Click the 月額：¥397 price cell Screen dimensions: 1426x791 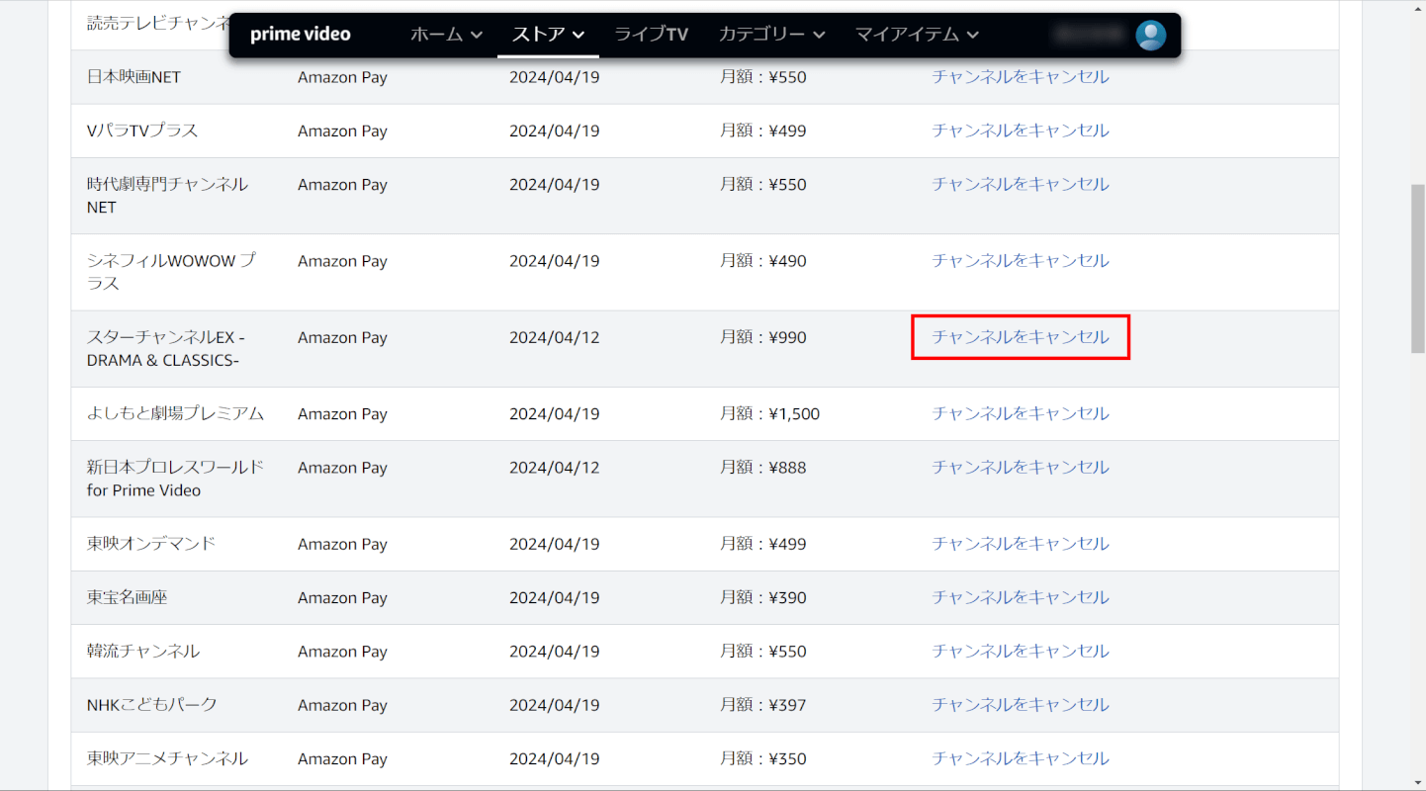(763, 705)
